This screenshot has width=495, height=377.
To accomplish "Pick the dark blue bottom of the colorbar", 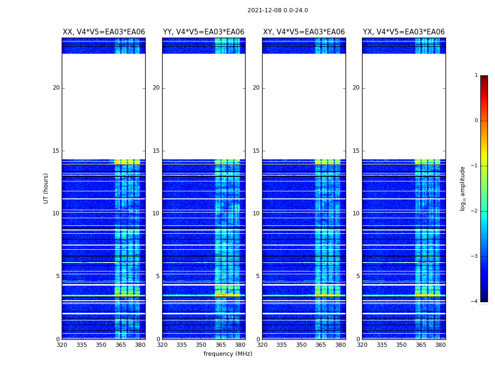I will coord(484,299).
